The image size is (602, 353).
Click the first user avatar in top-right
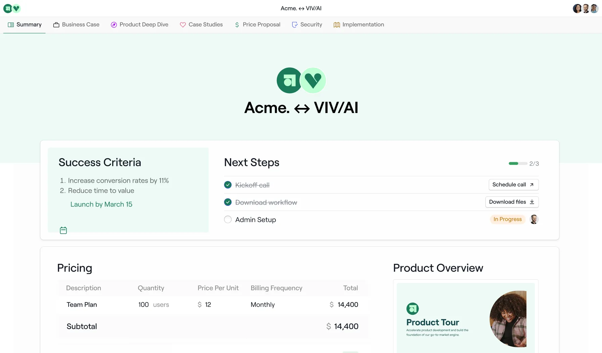tap(577, 8)
